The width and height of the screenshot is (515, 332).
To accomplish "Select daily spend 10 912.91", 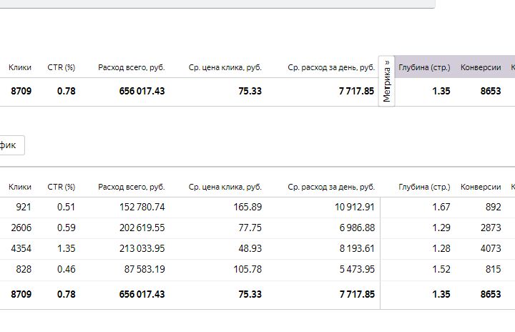I will click(x=355, y=207).
